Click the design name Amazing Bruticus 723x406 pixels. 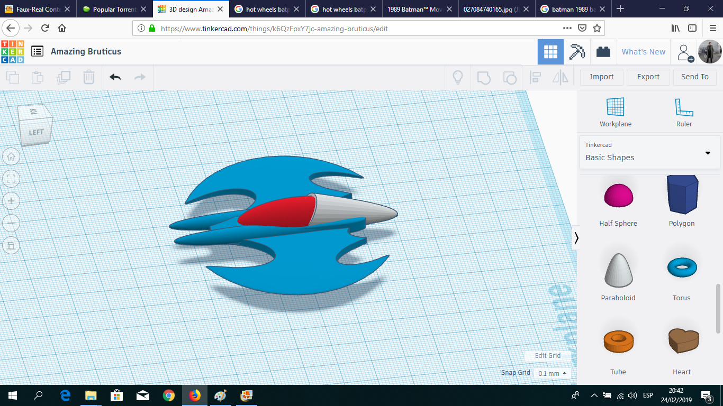(86, 51)
